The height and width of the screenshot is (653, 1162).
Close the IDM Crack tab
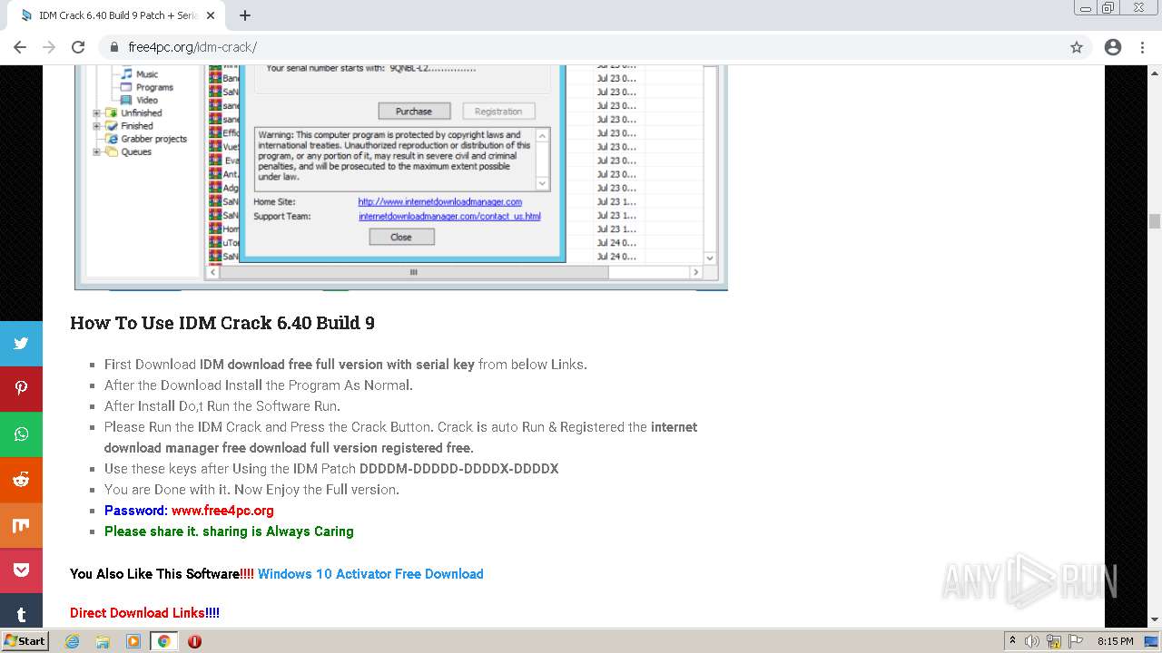[x=211, y=15]
